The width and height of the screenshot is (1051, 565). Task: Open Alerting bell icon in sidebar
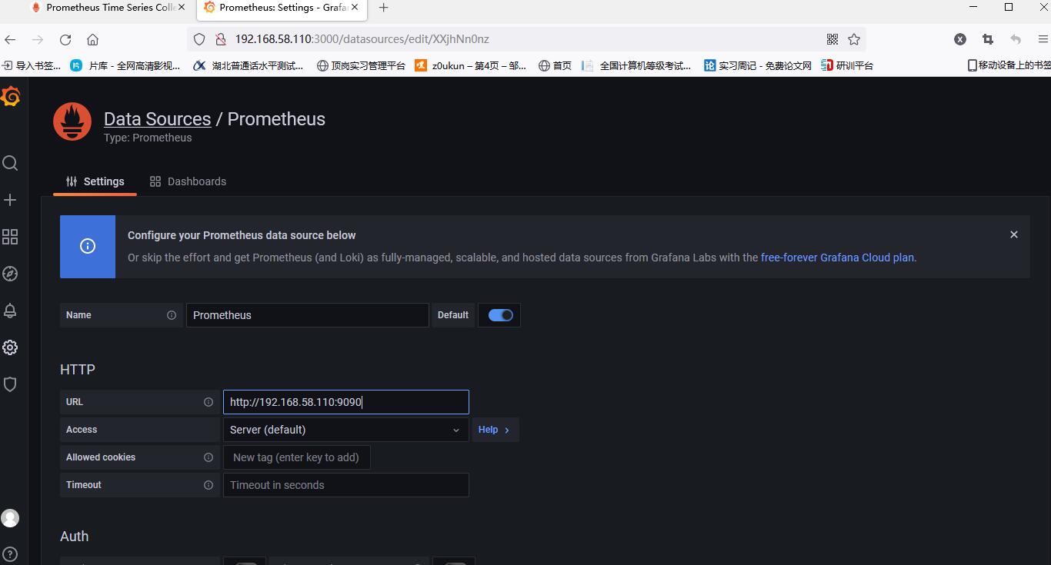point(10,311)
